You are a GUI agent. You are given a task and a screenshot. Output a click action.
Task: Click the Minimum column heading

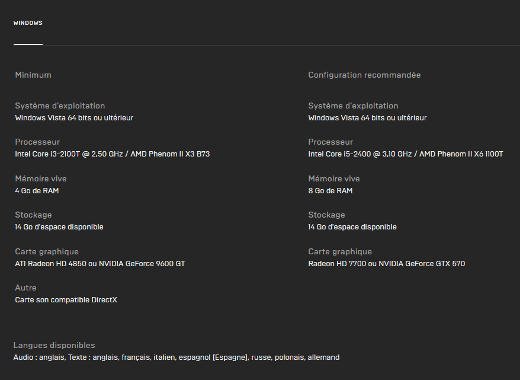[x=33, y=75]
